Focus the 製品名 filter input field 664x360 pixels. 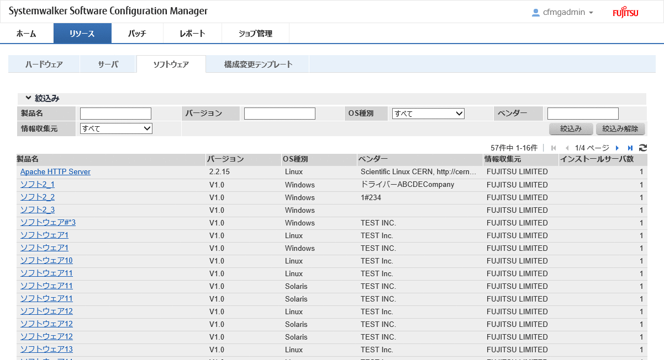tap(115, 114)
